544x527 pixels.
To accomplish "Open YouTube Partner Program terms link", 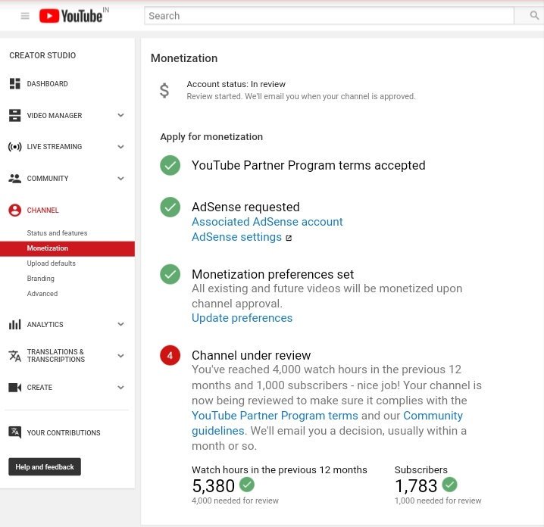I will click(275, 416).
